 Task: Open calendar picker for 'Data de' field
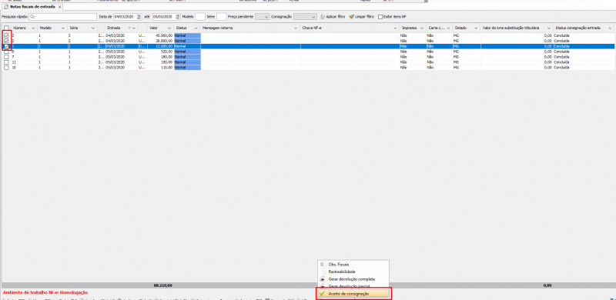click(139, 16)
